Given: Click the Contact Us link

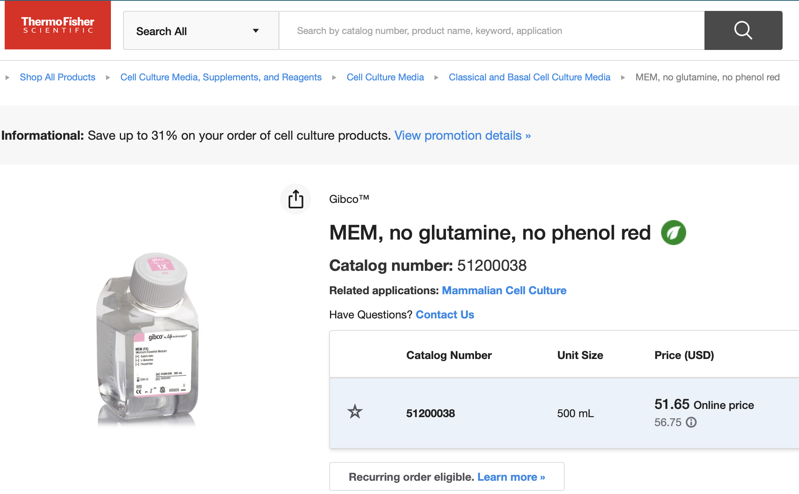Looking at the screenshot, I should (445, 315).
